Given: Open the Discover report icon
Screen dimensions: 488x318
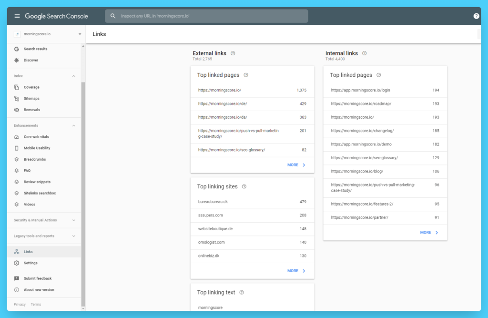Looking at the screenshot, I should click(x=17, y=60).
